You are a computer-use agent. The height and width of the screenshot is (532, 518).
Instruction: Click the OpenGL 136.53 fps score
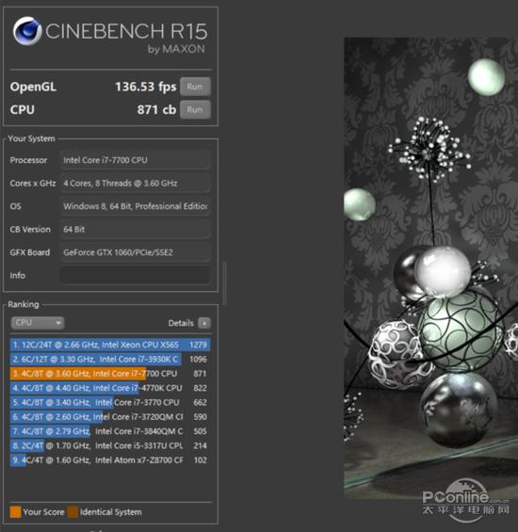point(146,87)
